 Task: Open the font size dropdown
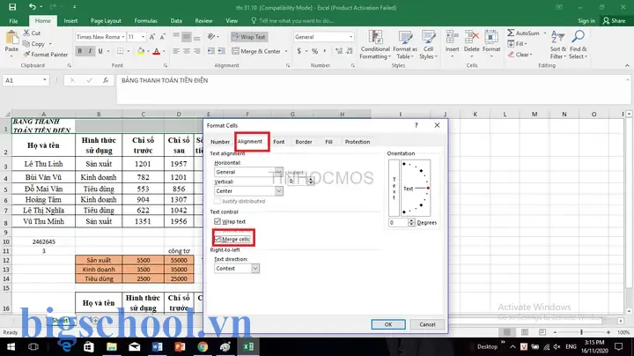[x=144, y=37]
